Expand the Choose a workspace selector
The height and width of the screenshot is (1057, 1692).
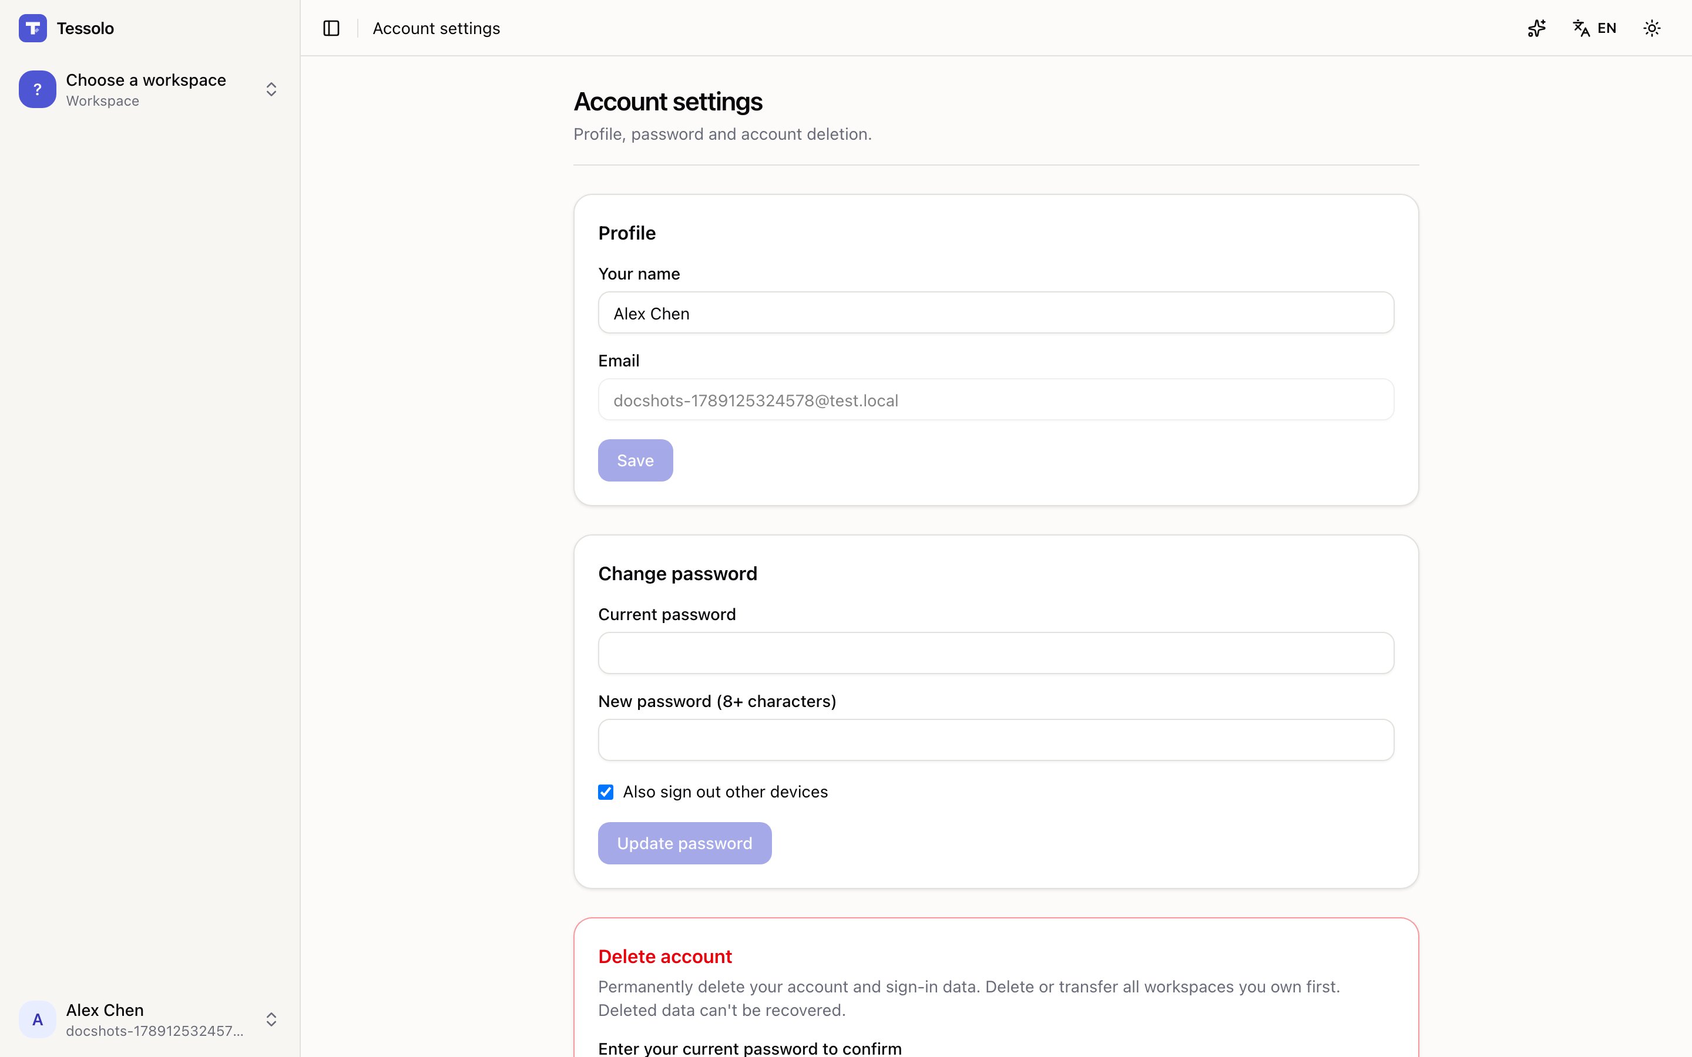click(150, 89)
